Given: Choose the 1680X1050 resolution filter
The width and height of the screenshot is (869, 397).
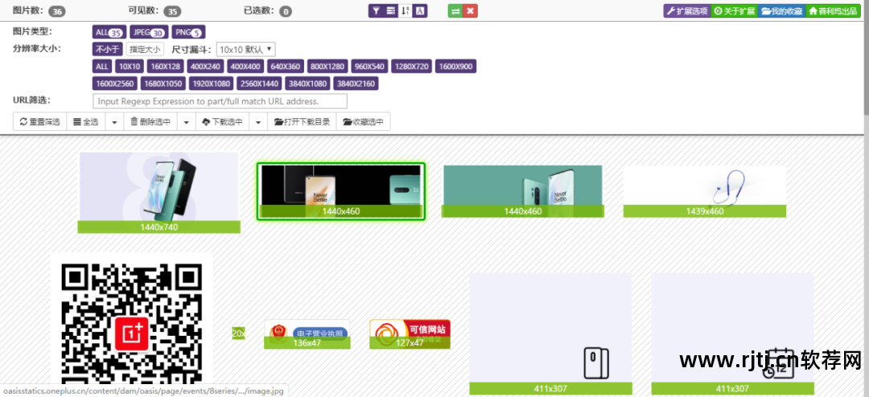Looking at the screenshot, I should click(x=163, y=84).
